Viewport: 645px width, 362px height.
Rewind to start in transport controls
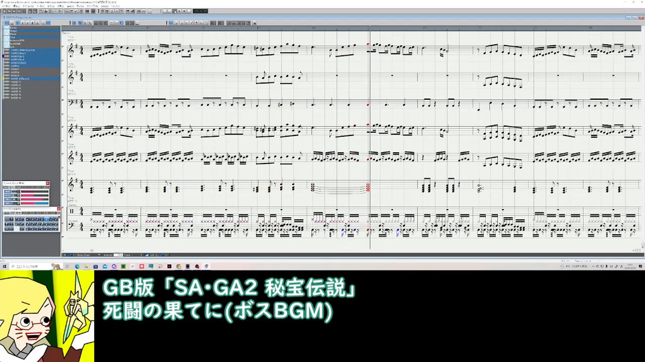coord(165,11)
